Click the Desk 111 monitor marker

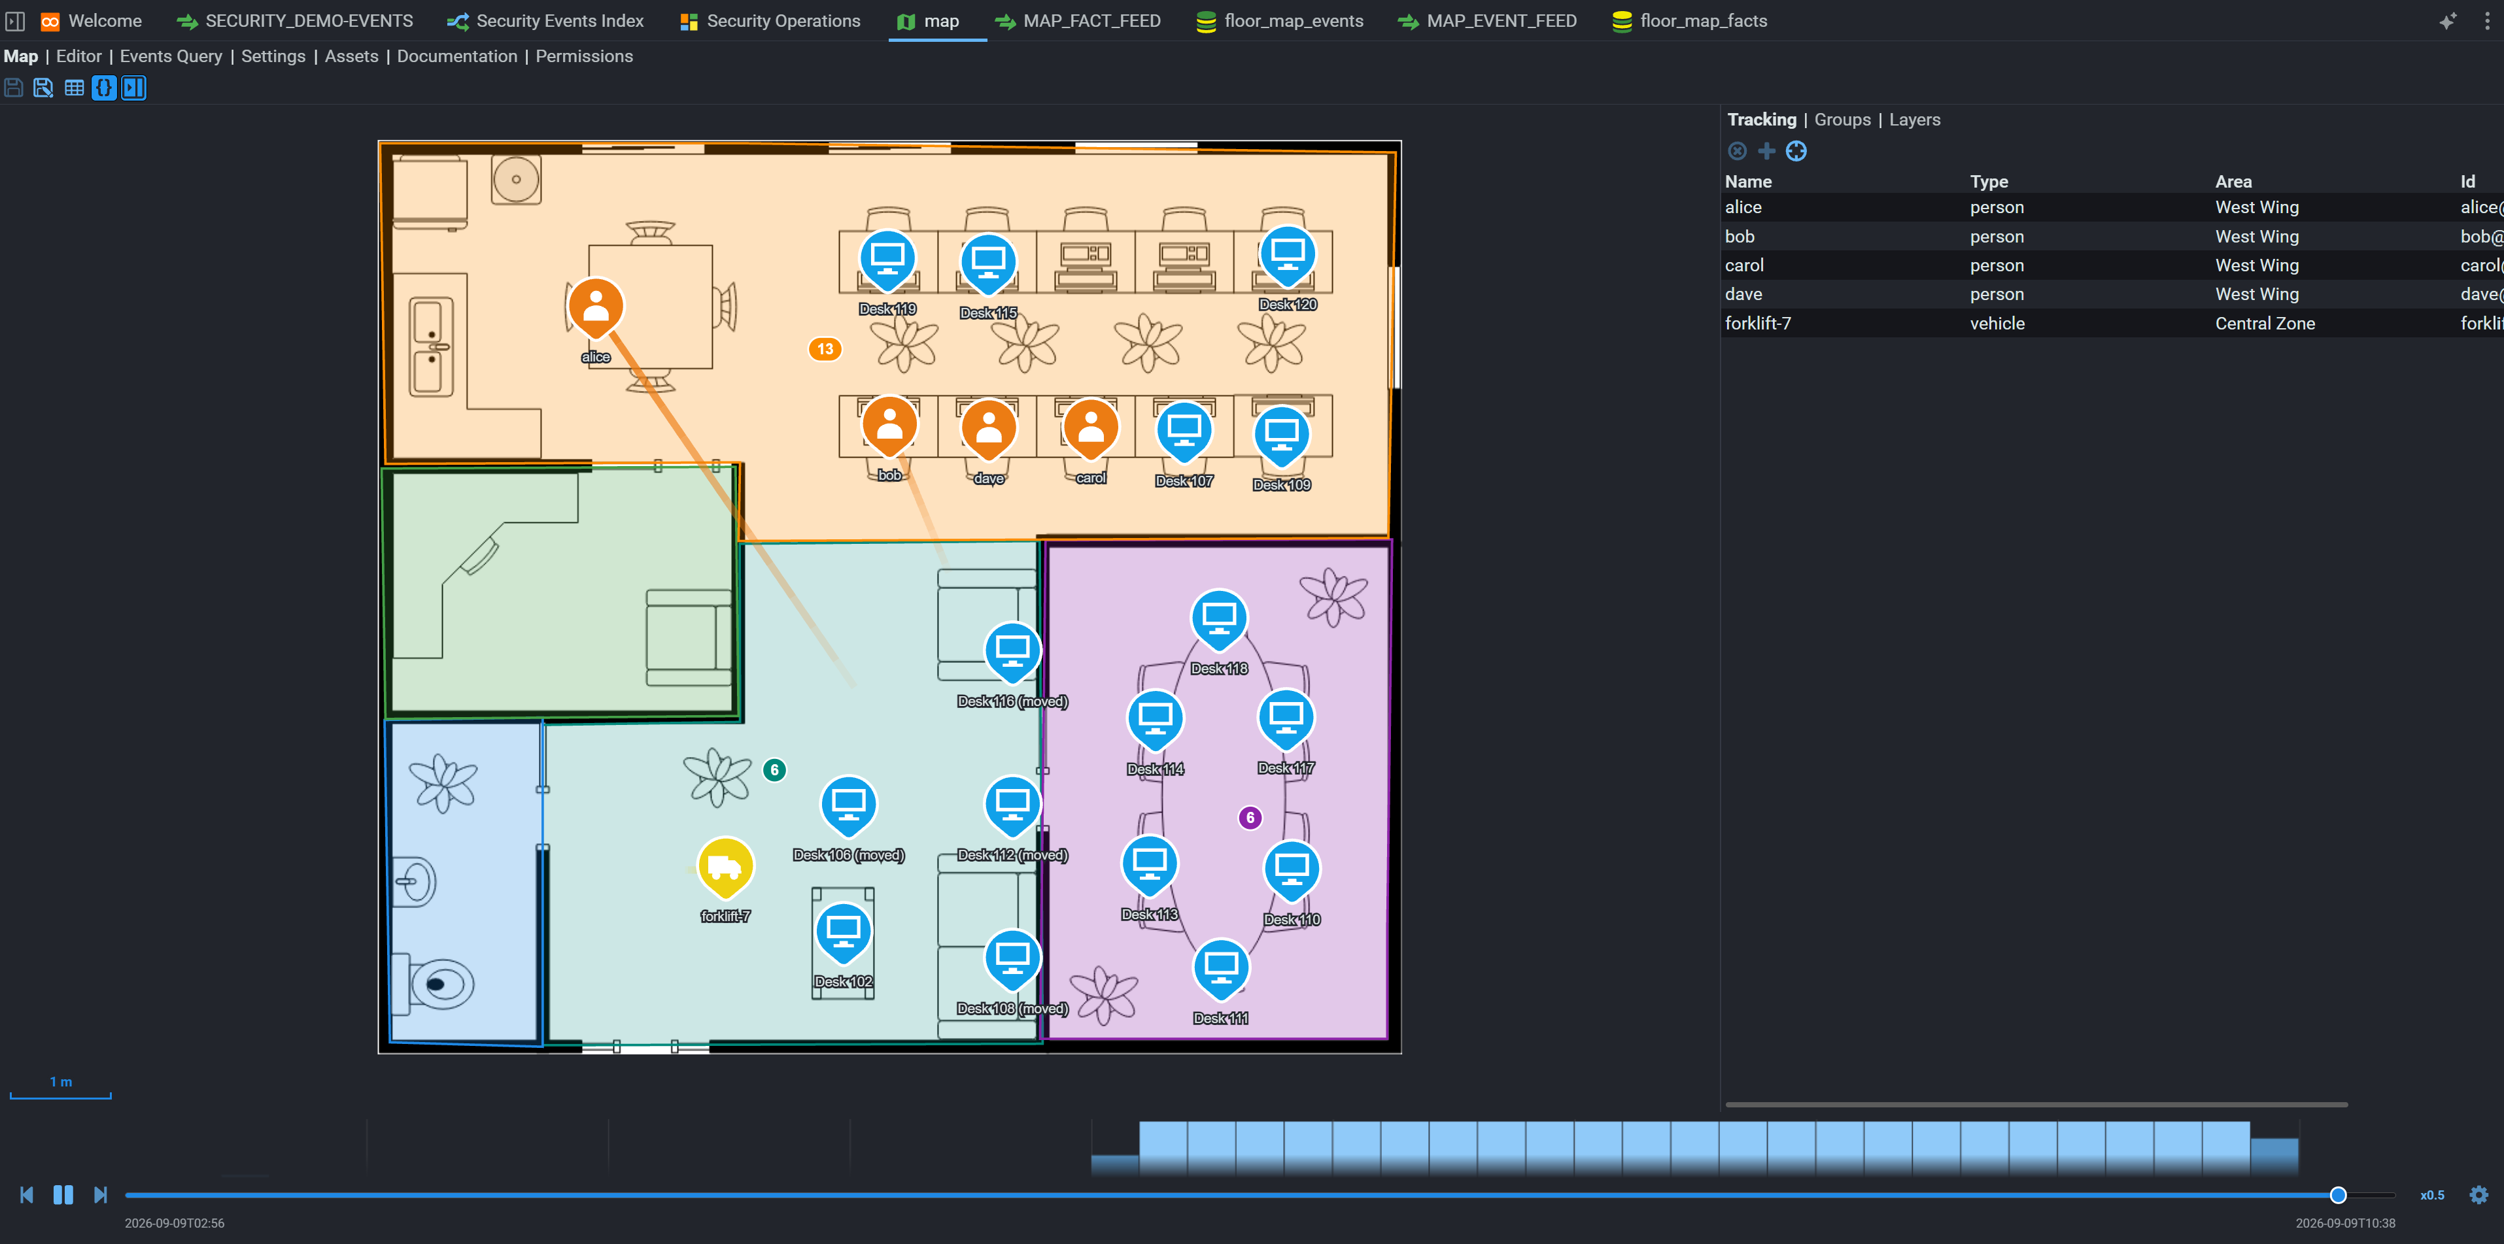(x=1221, y=970)
